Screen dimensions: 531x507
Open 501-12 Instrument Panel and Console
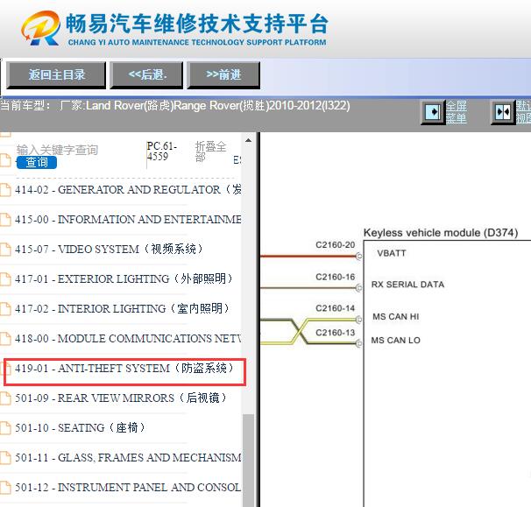pos(128,488)
